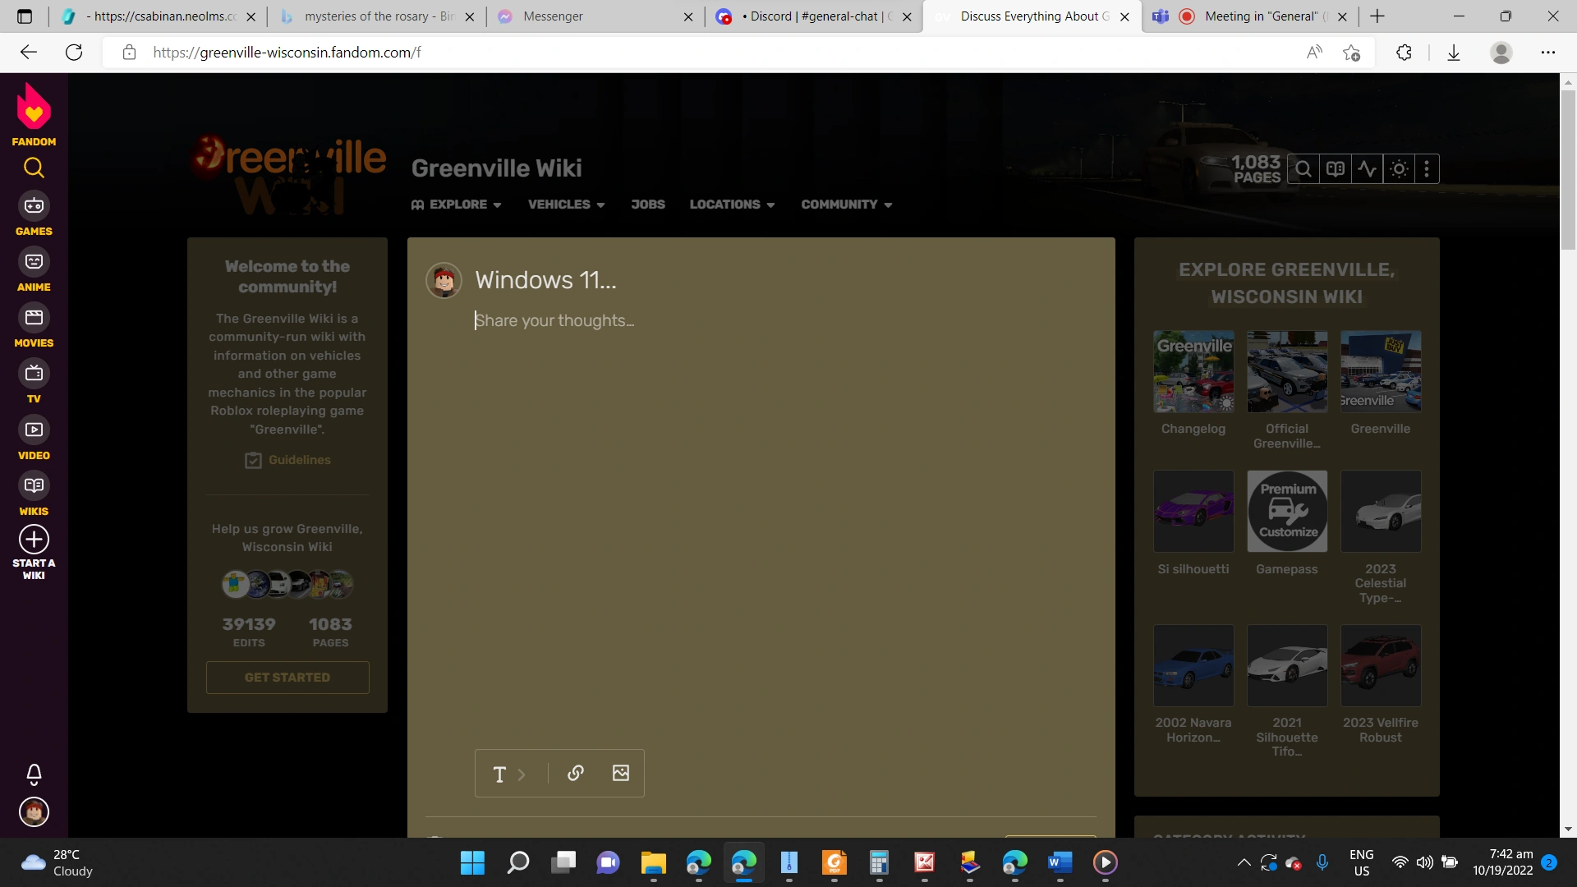
Task: Click the GET STARTED button
Action: click(x=287, y=677)
